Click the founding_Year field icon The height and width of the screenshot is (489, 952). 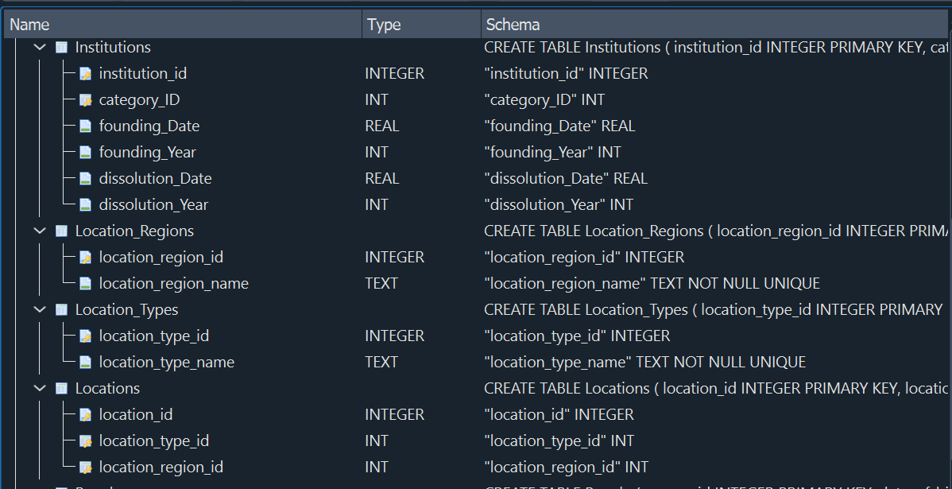tap(86, 152)
